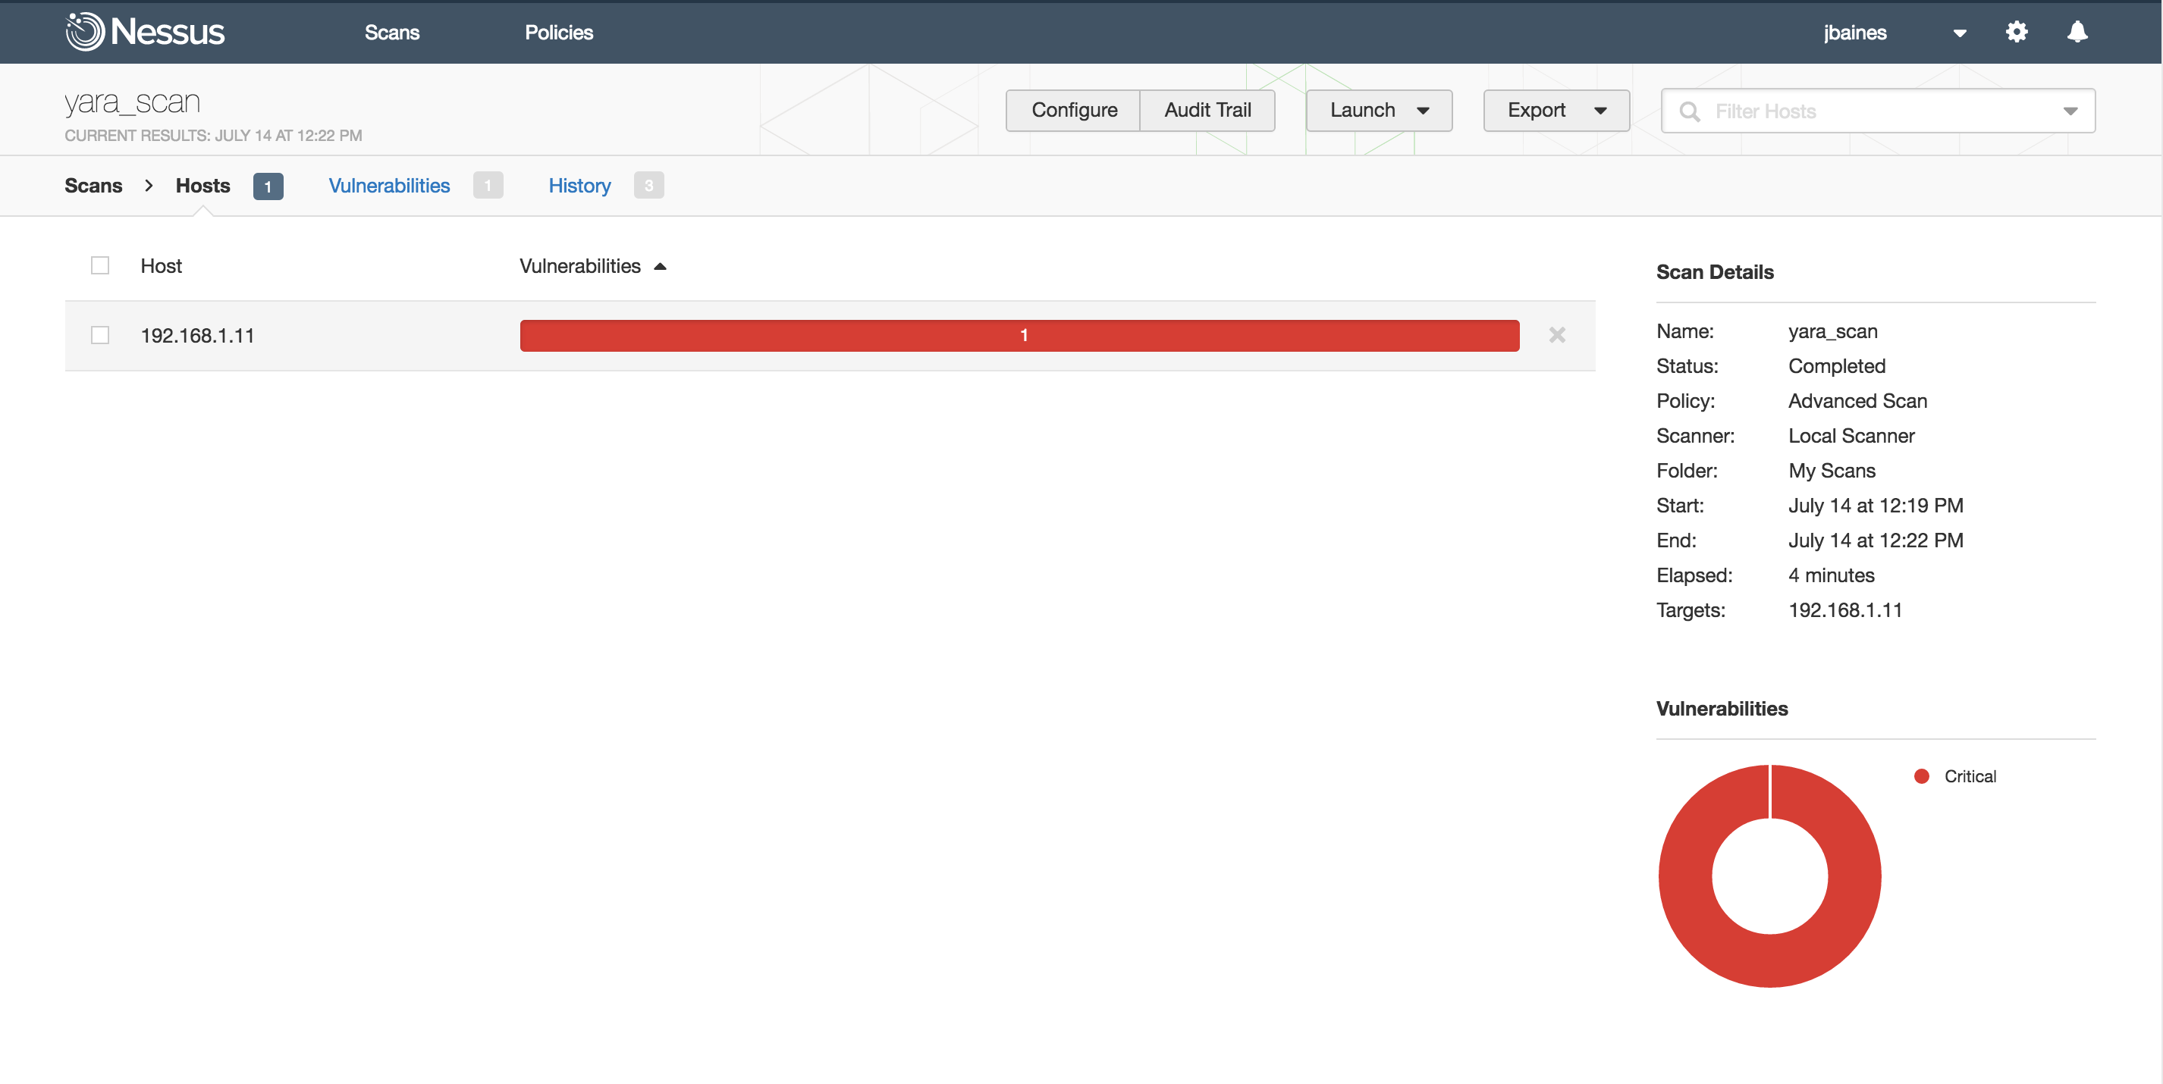Click the 'Advanced Scan' policy value
Screen dimensions: 2163x1084
(1857, 401)
